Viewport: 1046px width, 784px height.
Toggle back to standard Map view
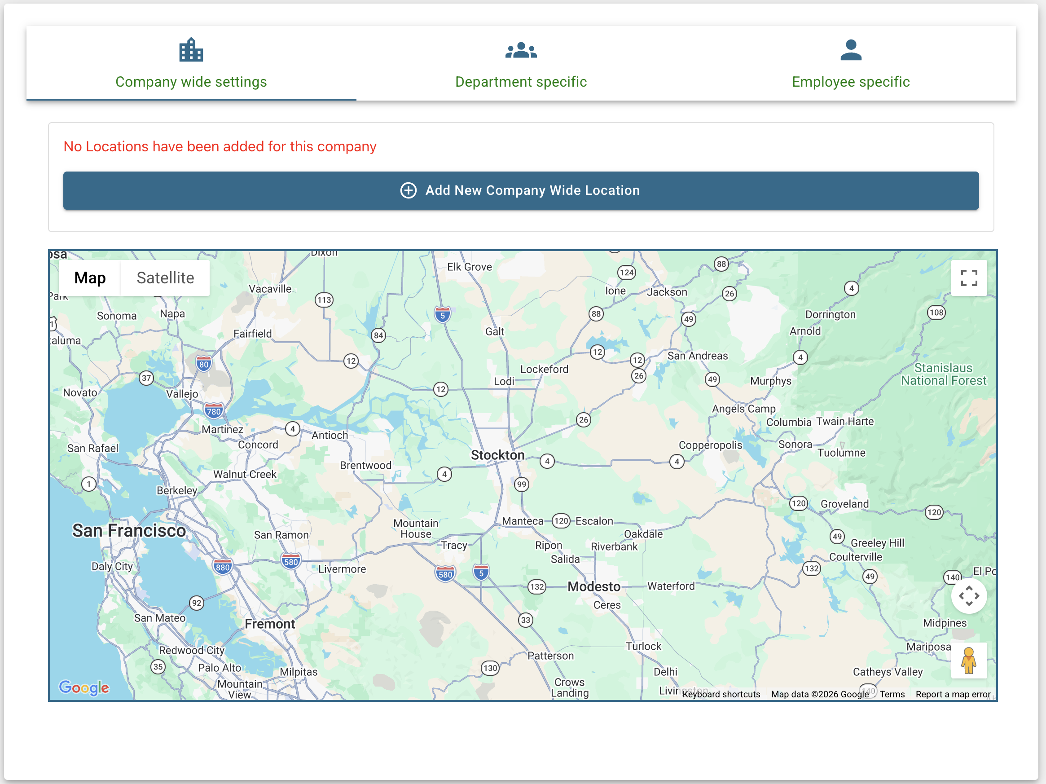pos(90,277)
